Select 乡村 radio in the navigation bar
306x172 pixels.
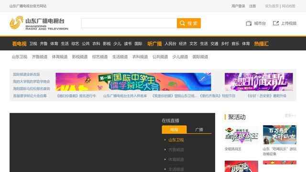225,43
